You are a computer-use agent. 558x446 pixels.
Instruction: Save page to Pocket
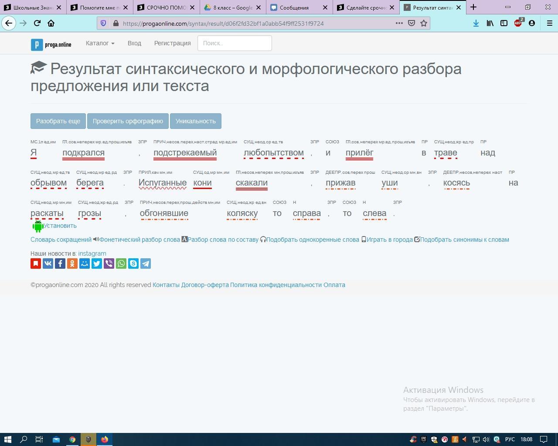pyautogui.click(x=411, y=24)
